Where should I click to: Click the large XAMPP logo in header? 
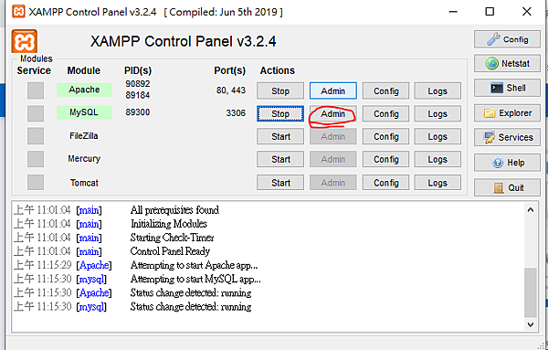coord(25,42)
